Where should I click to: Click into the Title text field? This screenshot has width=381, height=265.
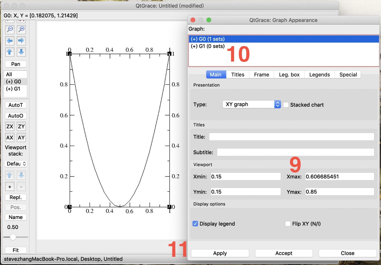tap(291, 137)
